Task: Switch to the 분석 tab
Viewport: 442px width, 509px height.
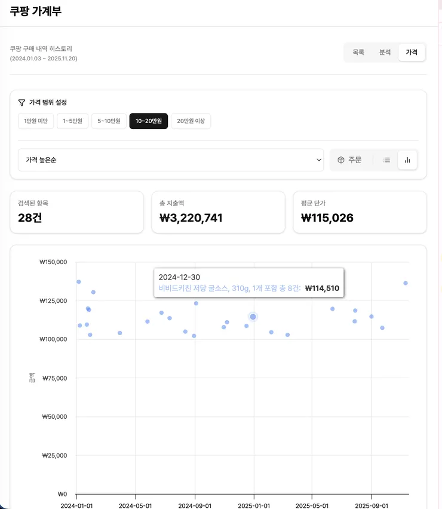Action: point(385,52)
